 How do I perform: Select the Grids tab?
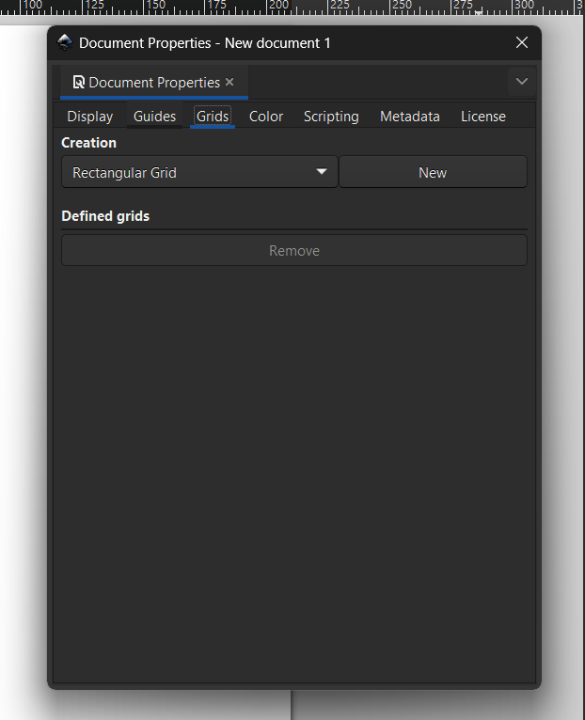(x=213, y=117)
